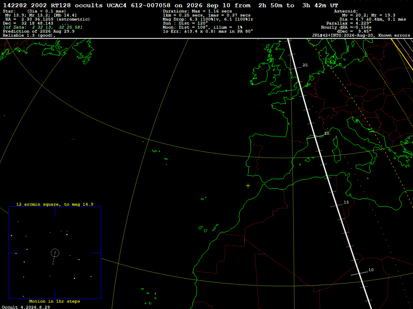Click the time marker labeled 20

pos(327,134)
